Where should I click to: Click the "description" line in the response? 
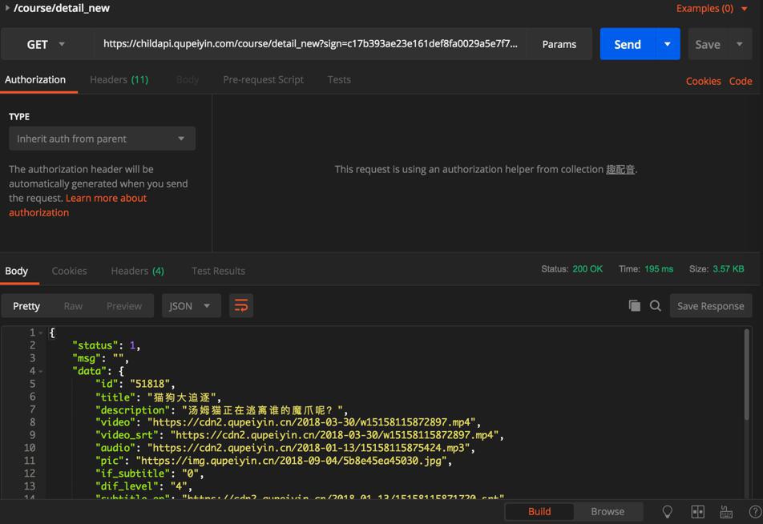(x=221, y=409)
